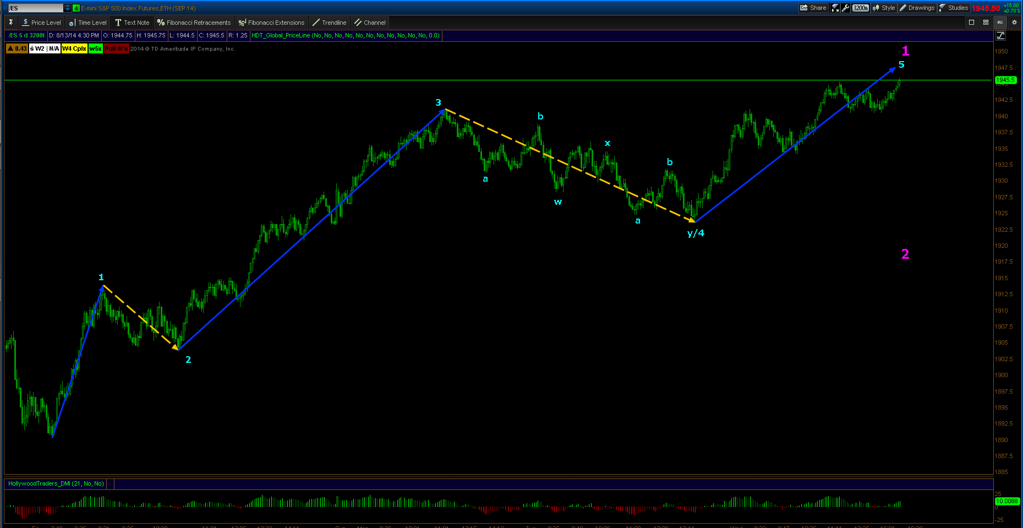
Task: Select the cyan wave 2 label near 1905
Action: (x=188, y=360)
